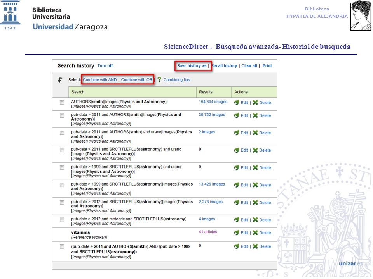Click the green Edit icon for AUTHORS(smith) 164,604 images row
The width and height of the screenshot is (373, 279).
[237, 102]
